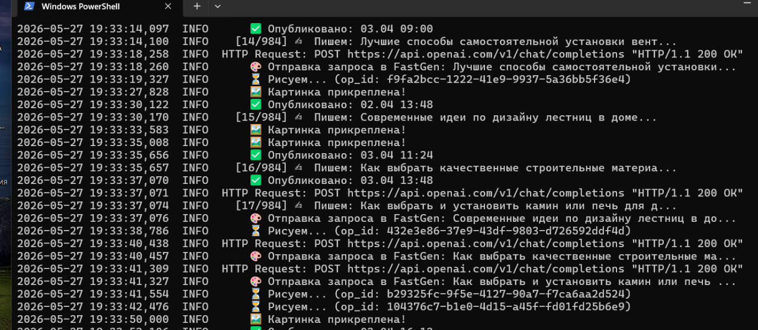Screen dimensions: 758x330
Task: Click green checkmark beside Опубликовано: 03.04 09:00
Action: pyautogui.click(x=255, y=29)
